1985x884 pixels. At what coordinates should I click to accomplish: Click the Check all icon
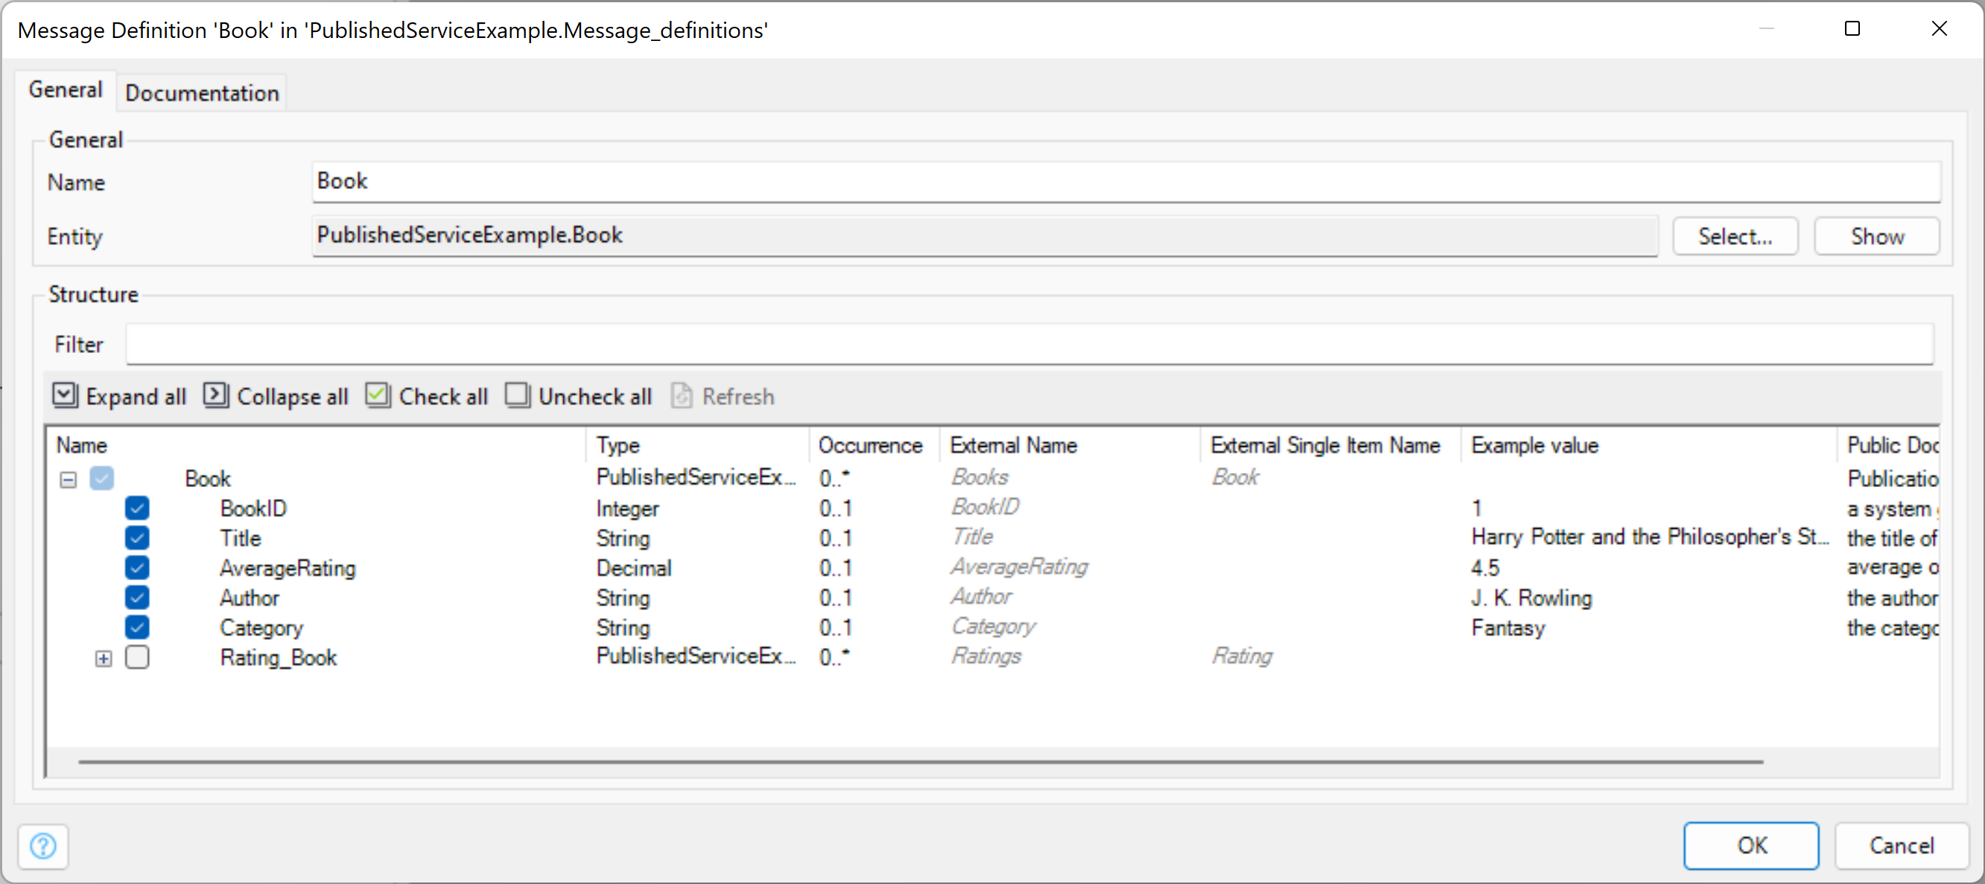point(378,395)
